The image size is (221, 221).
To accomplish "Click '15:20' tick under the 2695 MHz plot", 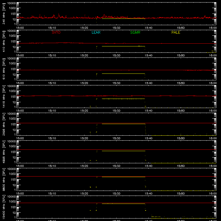I will pos(84,138).
